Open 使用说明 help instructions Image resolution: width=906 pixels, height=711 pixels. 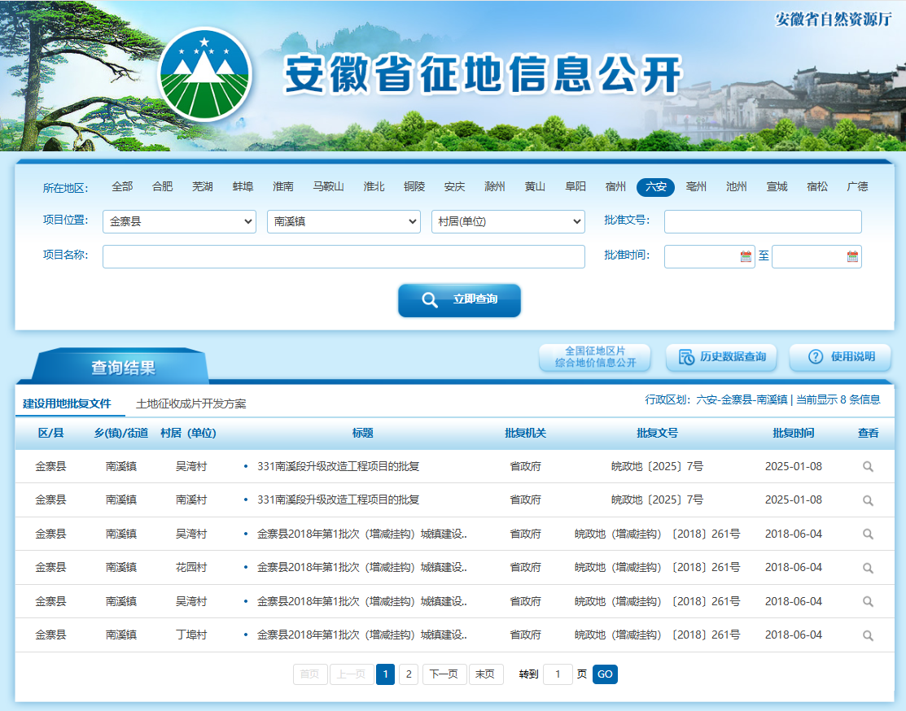point(840,357)
